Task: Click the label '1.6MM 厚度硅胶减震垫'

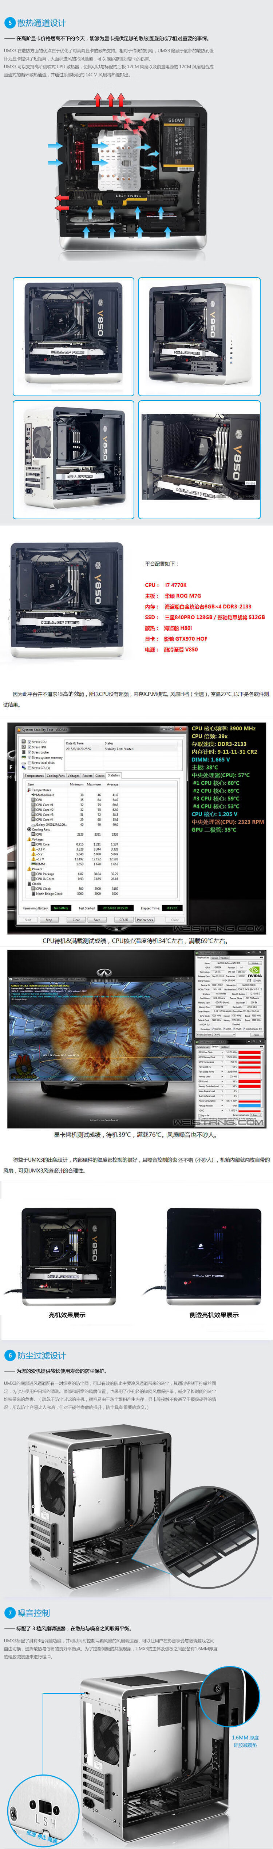Action: (x=245, y=1741)
